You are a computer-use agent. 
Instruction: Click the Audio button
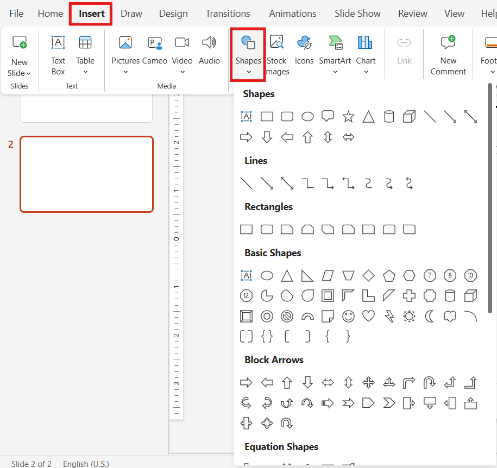(209, 50)
